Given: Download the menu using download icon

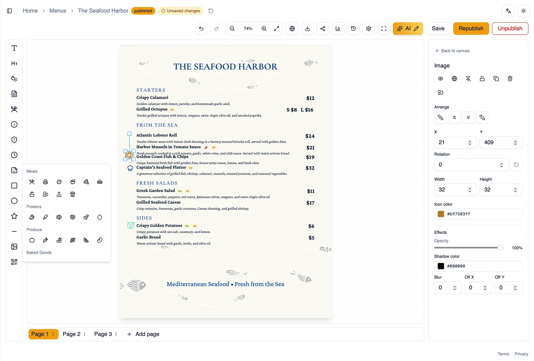Looking at the screenshot, I should click(x=307, y=29).
